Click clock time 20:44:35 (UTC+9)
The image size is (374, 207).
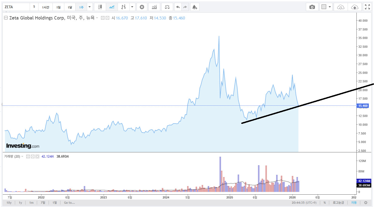click(x=304, y=203)
